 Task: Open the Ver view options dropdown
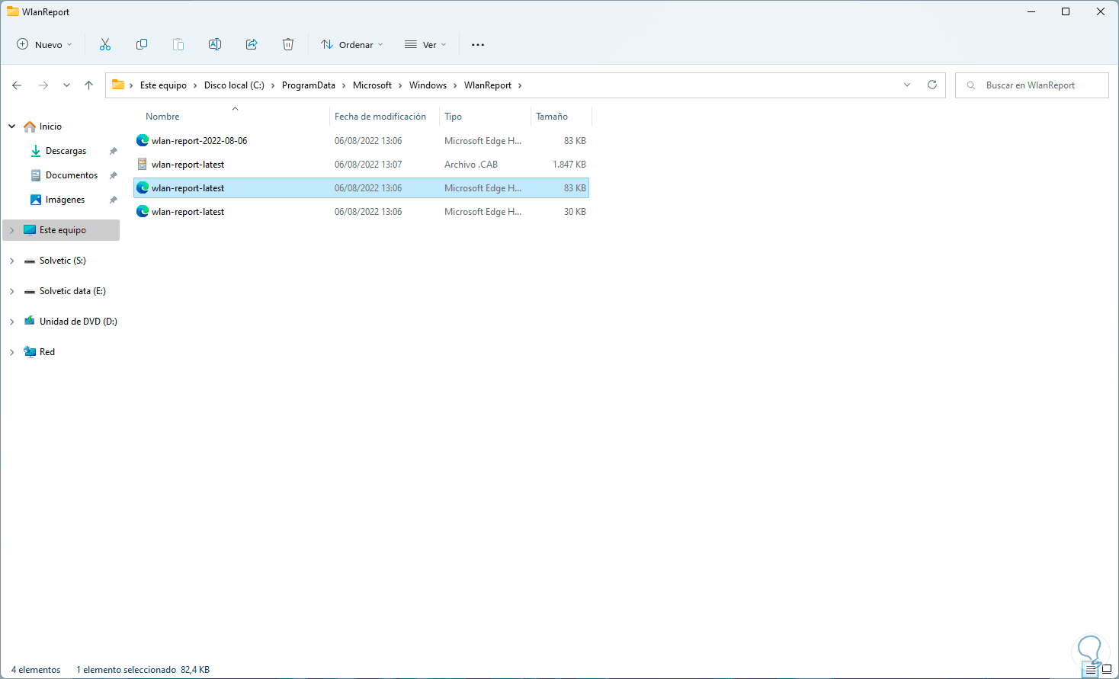point(425,45)
